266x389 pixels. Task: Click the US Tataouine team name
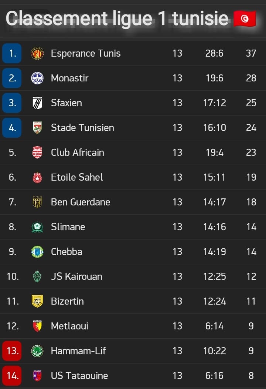coord(79,376)
